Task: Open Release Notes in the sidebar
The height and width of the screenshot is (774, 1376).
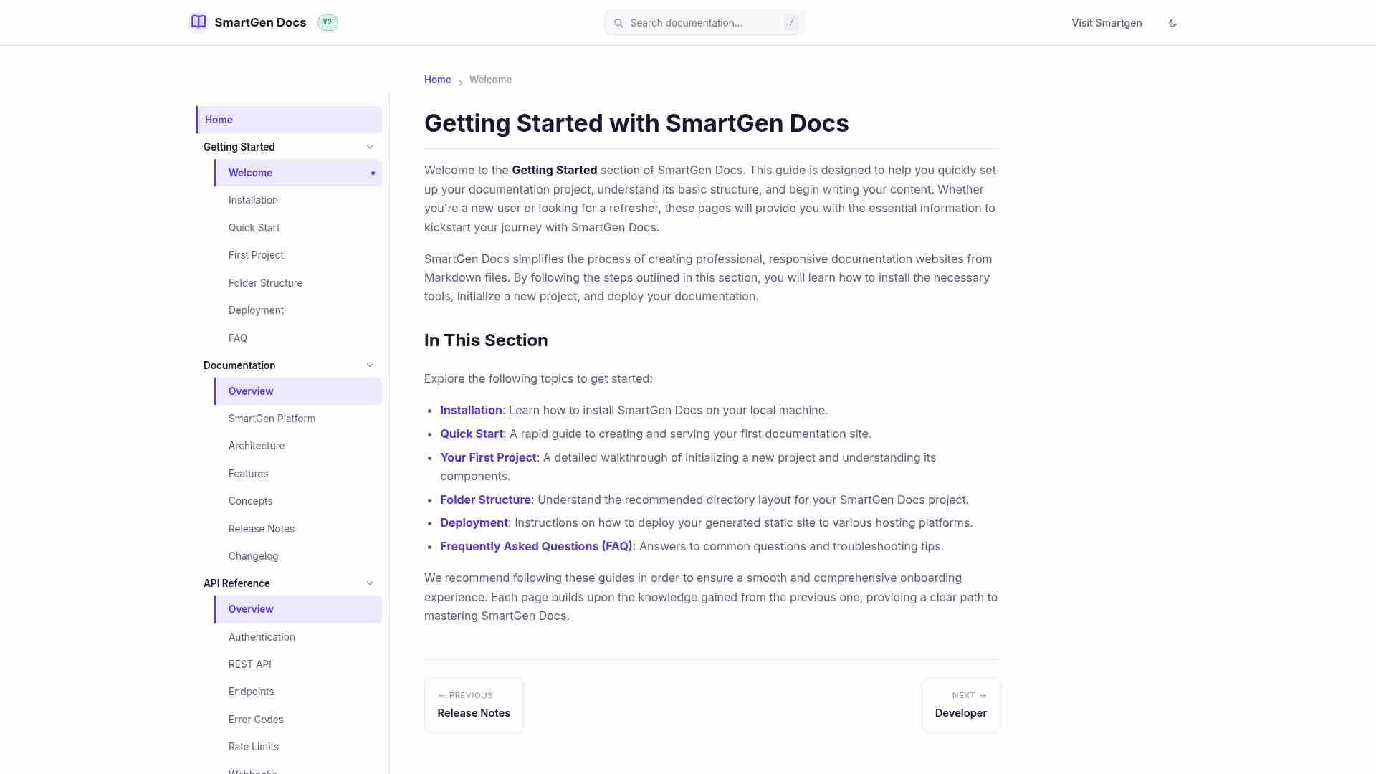Action: coord(298,529)
